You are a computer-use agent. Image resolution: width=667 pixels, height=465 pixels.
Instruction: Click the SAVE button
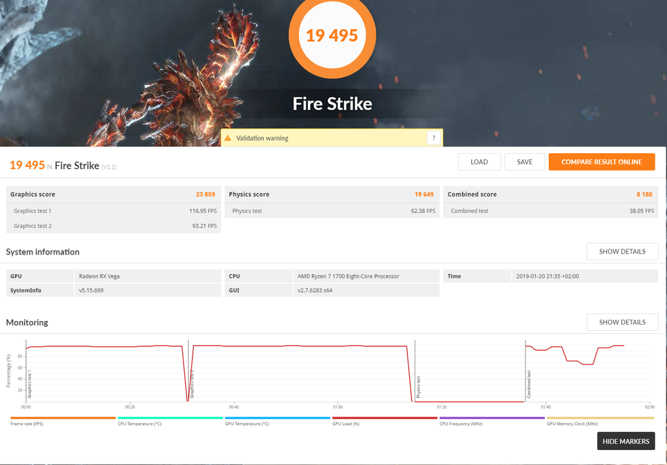click(524, 162)
